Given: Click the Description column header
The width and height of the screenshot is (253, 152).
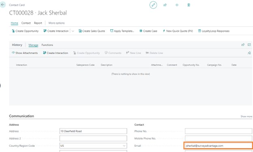Looking at the screenshot, I should (107, 65).
